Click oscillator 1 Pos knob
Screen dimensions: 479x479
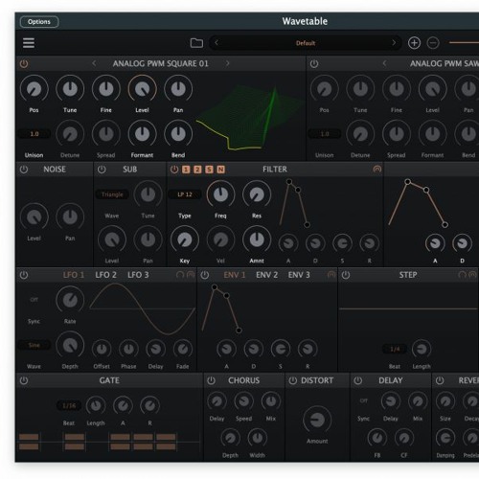pos(34,89)
